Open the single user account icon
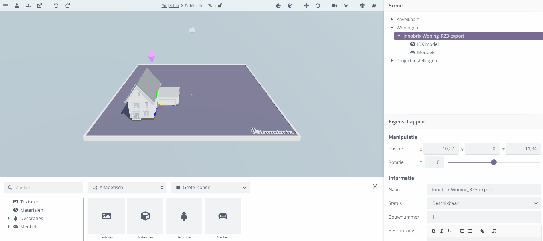 [x=17, y=6]
